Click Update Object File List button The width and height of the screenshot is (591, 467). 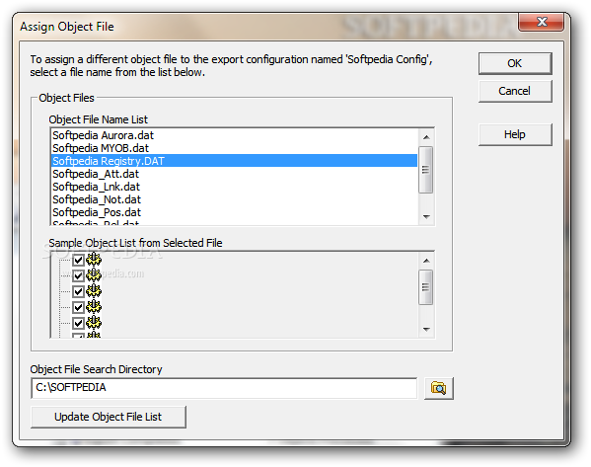109,417
